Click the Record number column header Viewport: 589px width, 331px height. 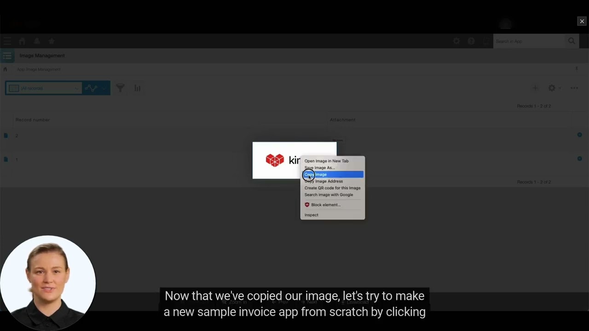tap(33, 120)
